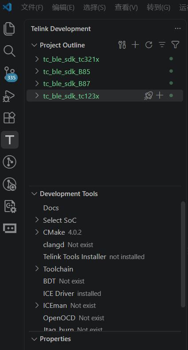Screen dimensions: 188x350
Task: Expand the tc_ble_sdk_tc321x project chevron
Action: coord(37,59)
